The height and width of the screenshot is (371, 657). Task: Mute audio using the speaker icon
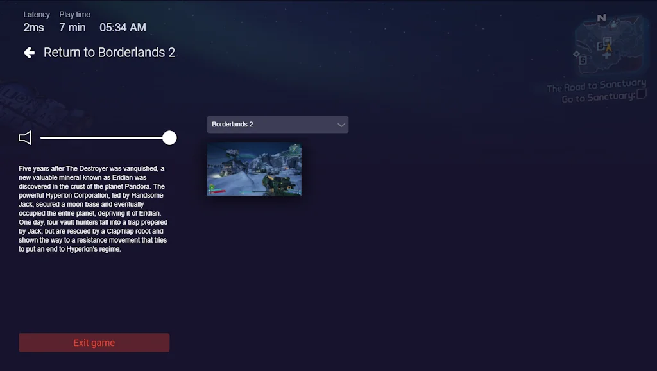pyautogui.click(x=25, y=137)
